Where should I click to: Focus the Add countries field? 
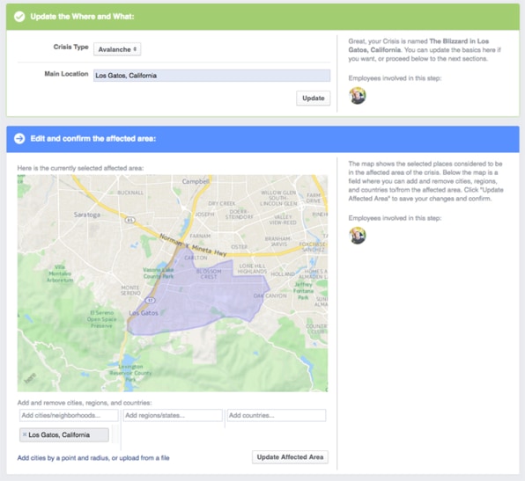[x=277, y=415]
